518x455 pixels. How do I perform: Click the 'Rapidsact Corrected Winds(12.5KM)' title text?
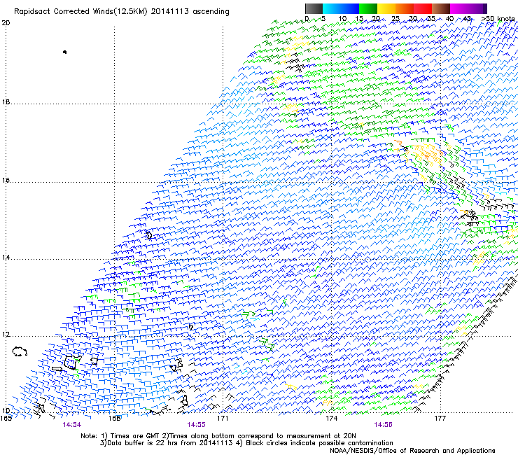(x=80, y=11)
